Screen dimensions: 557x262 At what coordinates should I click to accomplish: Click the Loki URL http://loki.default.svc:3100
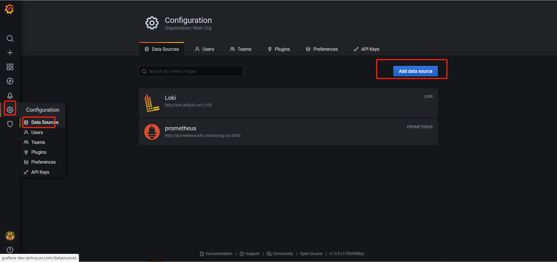tap(188, 105)
